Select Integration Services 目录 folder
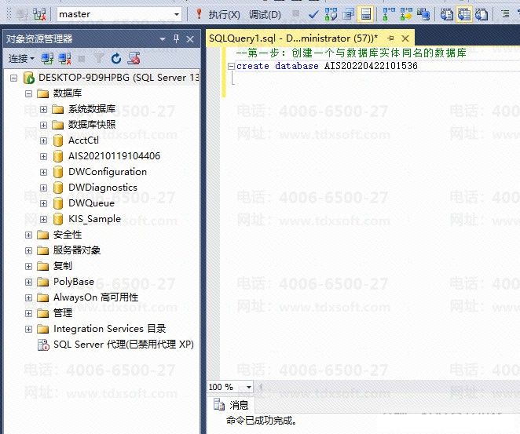Viewport: 520px width, 434px height. pos(109,329)
